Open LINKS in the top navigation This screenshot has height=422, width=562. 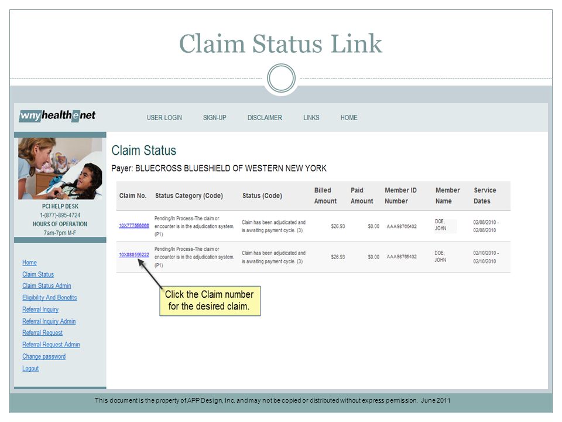(x=311, y=118)
